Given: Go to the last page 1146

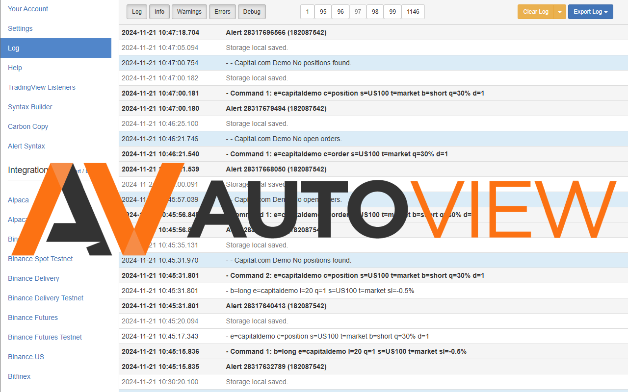Looking at the screenshot, I should (x=413, y=11).
